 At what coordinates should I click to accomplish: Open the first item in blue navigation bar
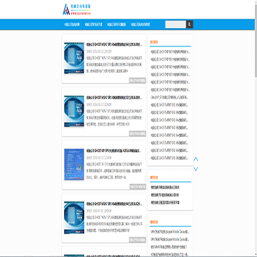71,24
